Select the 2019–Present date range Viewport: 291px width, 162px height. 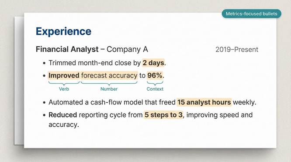coord(237,50)
